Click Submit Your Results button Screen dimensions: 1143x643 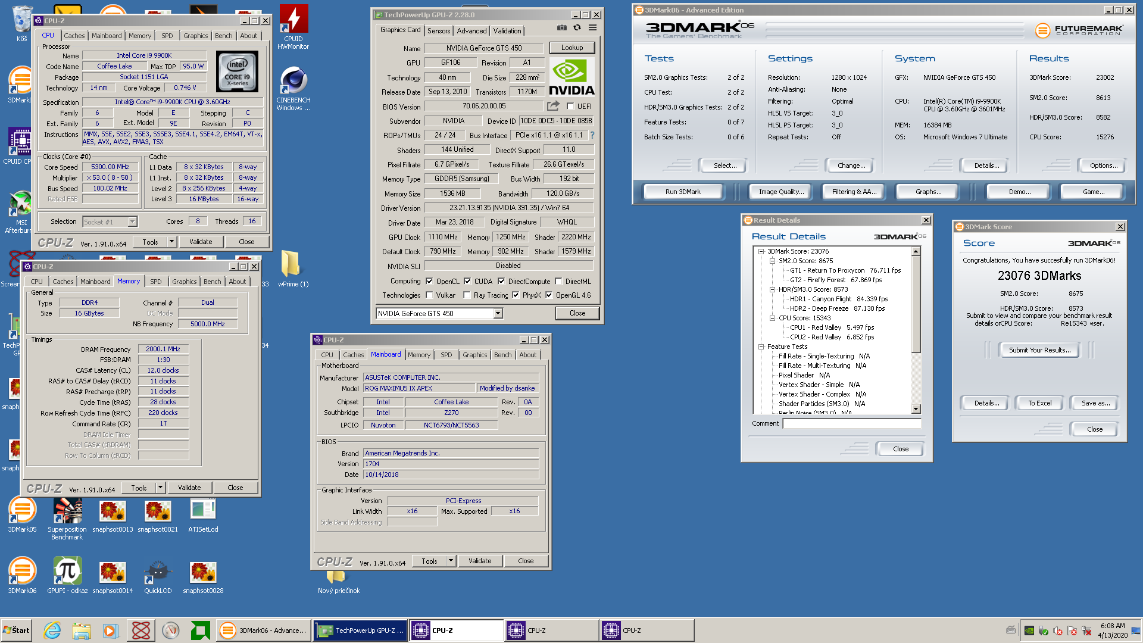(x=1039, y=350)
